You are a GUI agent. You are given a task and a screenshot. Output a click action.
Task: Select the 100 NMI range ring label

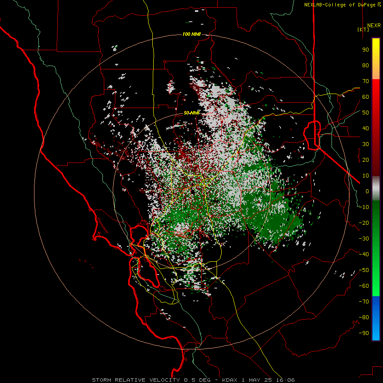coord(191,34)
